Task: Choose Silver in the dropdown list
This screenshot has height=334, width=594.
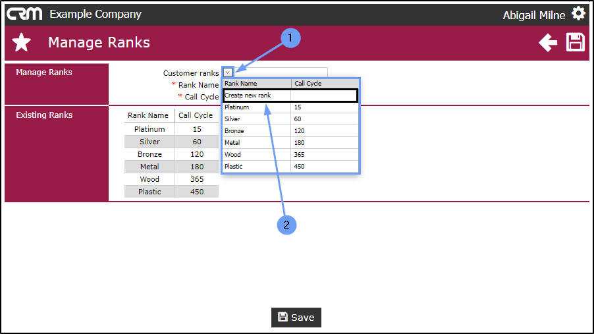Action: point(290,119)
